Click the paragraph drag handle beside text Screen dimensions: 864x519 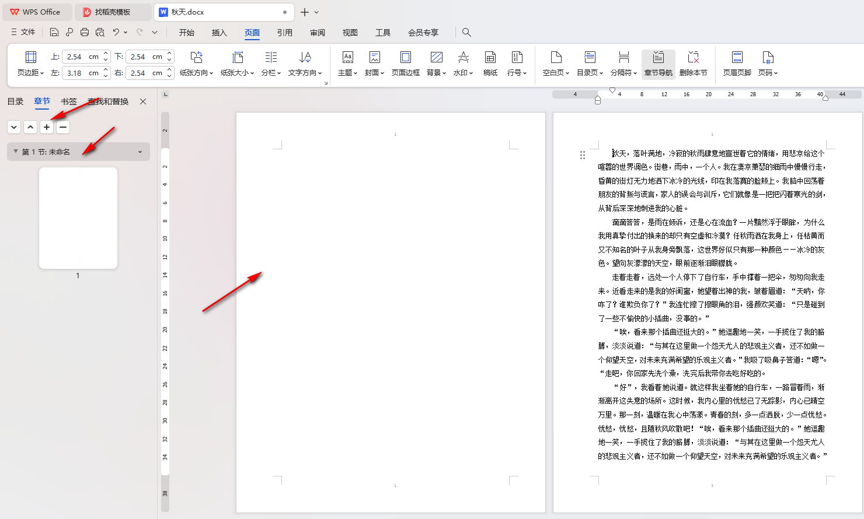583,155
